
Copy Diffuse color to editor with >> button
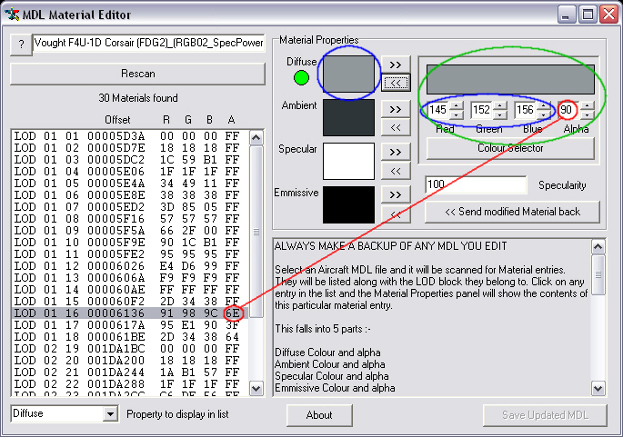[x=395, y=65]
